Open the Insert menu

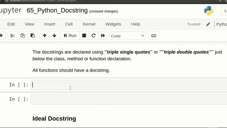coord(50,24)
